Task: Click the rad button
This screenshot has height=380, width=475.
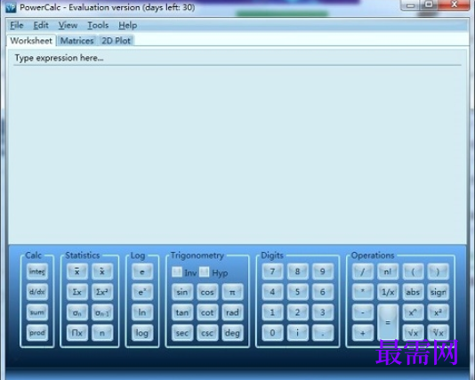Action: [232, 312]
